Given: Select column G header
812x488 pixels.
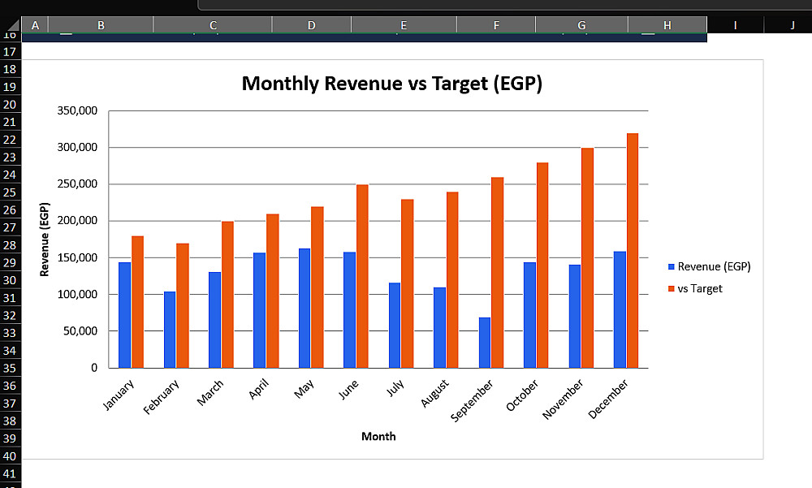Looking at the screenshot, I should tap(581, 25).
